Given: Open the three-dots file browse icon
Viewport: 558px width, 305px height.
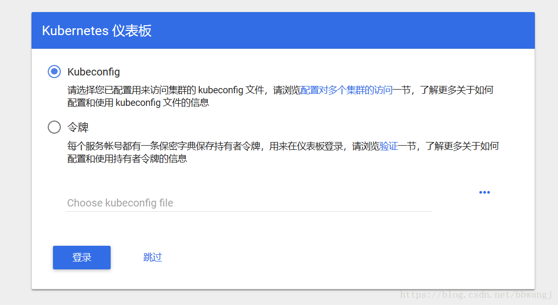Looking at the screenshot, I should (485, 192).
